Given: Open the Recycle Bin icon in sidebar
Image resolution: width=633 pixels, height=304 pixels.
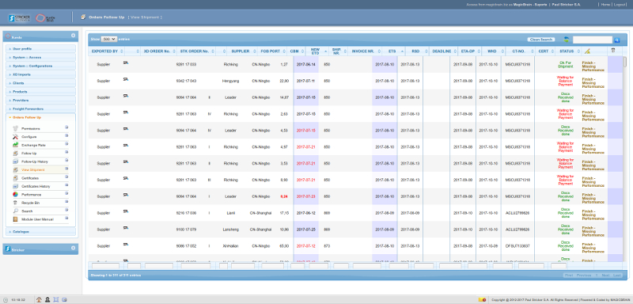Looking at the screenshot, I should tap(15, 203).
